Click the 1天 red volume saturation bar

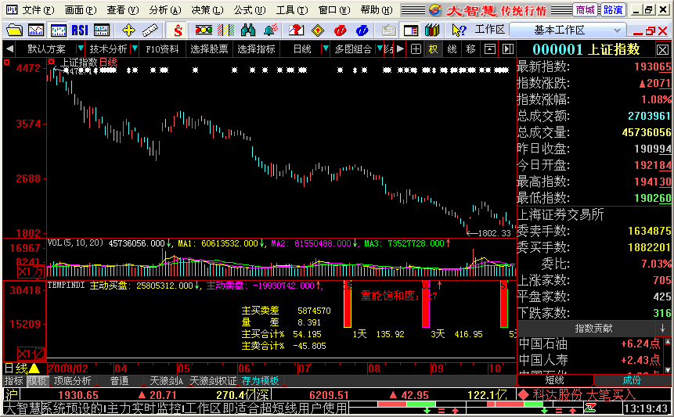(x=348, y=304)
